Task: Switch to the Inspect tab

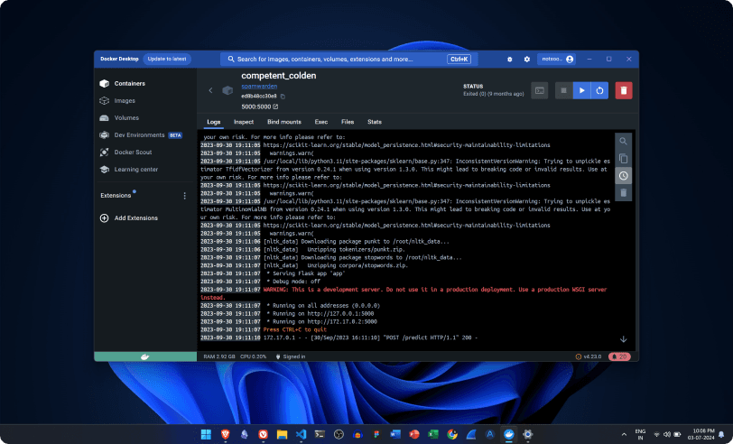Action: coord(244,122)
